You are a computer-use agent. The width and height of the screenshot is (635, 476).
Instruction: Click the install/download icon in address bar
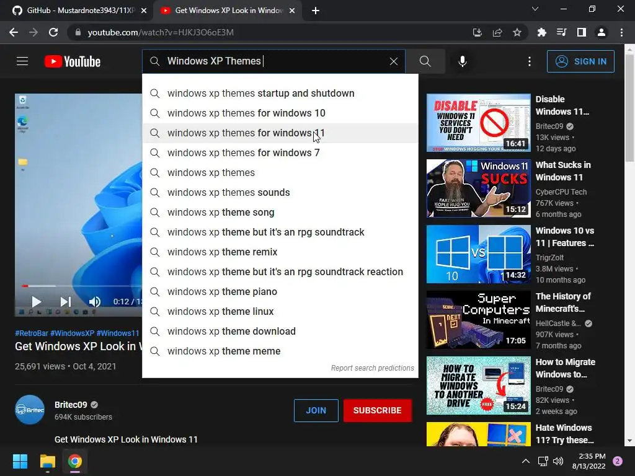click(477, 32)
